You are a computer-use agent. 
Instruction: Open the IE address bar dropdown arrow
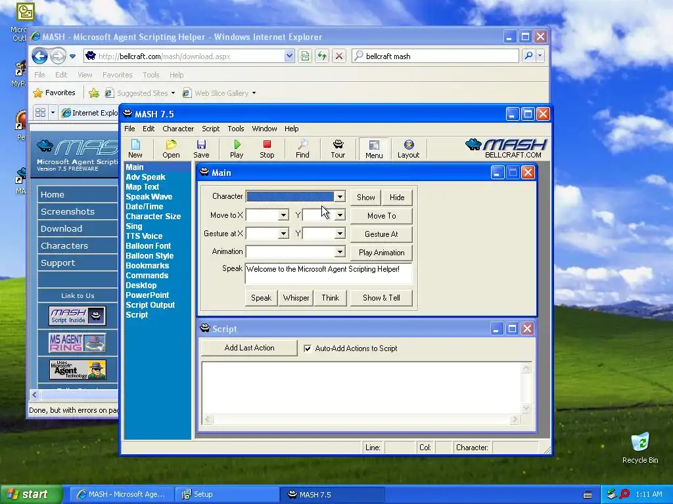(289, 56)
